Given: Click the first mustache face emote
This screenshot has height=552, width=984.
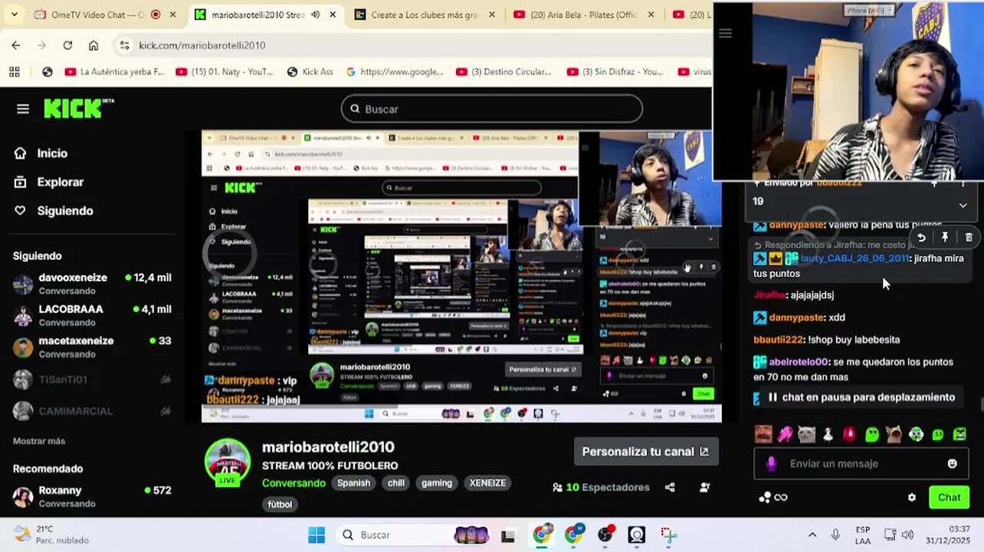Looking at the screenshot, I should (763, 435).
